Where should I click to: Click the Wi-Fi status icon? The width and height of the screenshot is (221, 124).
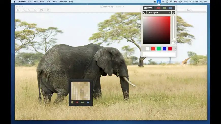171,2
